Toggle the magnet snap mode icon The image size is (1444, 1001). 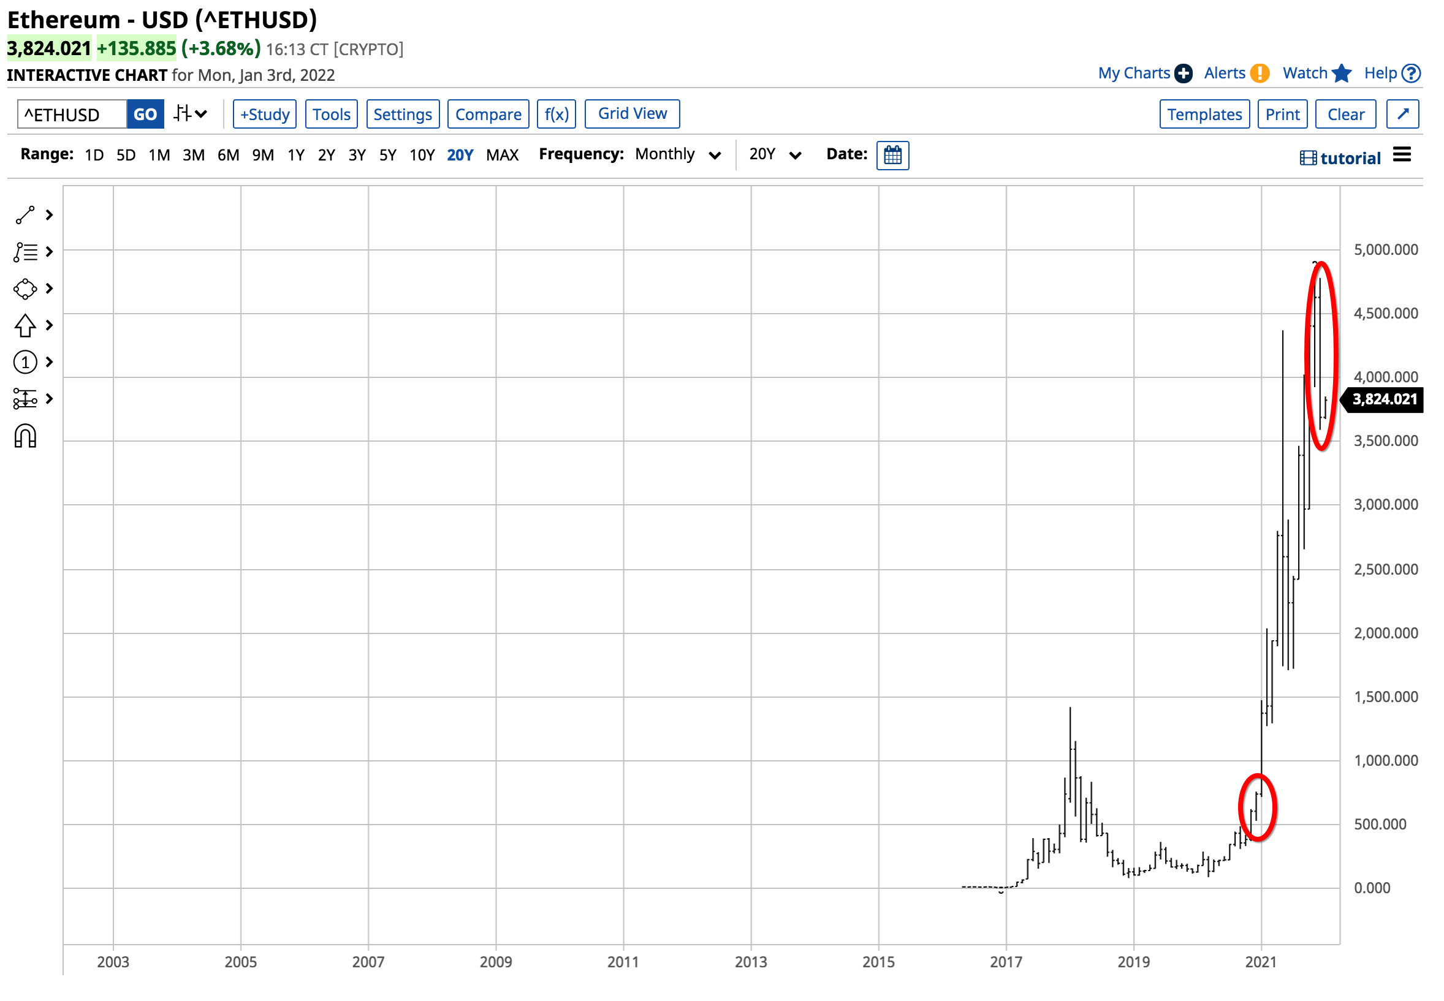pyautogui.click(x=25, y=437)
